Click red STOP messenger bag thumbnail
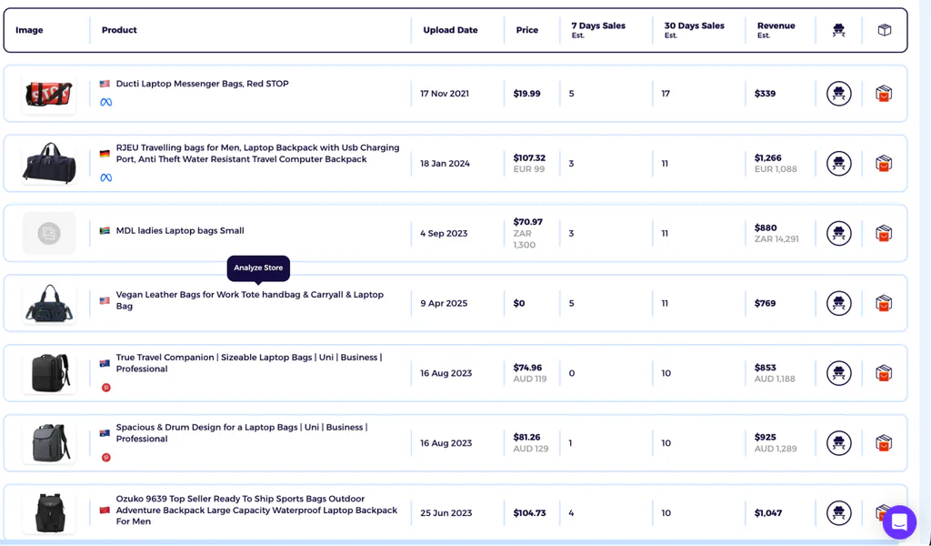 pos(49,94)
